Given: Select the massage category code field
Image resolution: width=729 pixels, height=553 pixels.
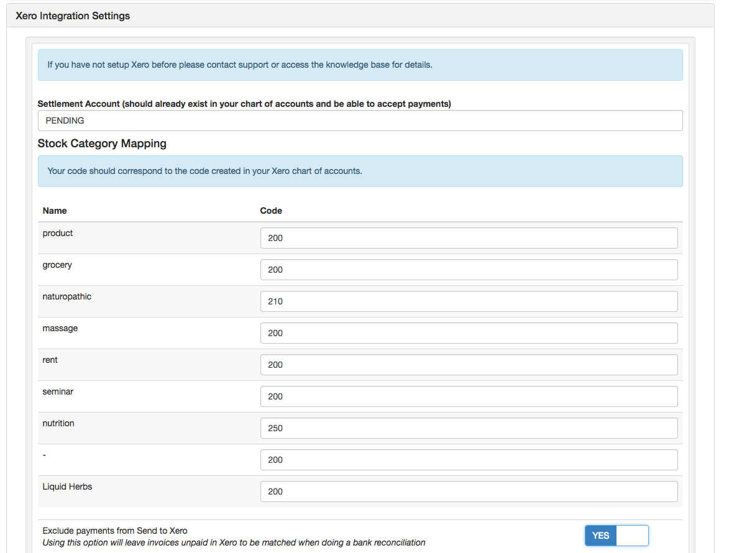Looking at the screenshot, I should (469, 333).
